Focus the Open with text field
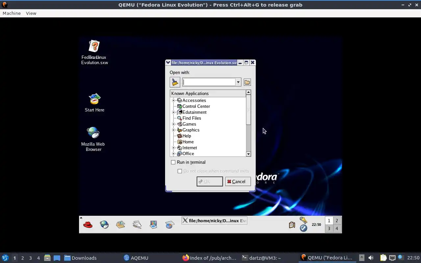421x263 pixels. coord(209,82)
